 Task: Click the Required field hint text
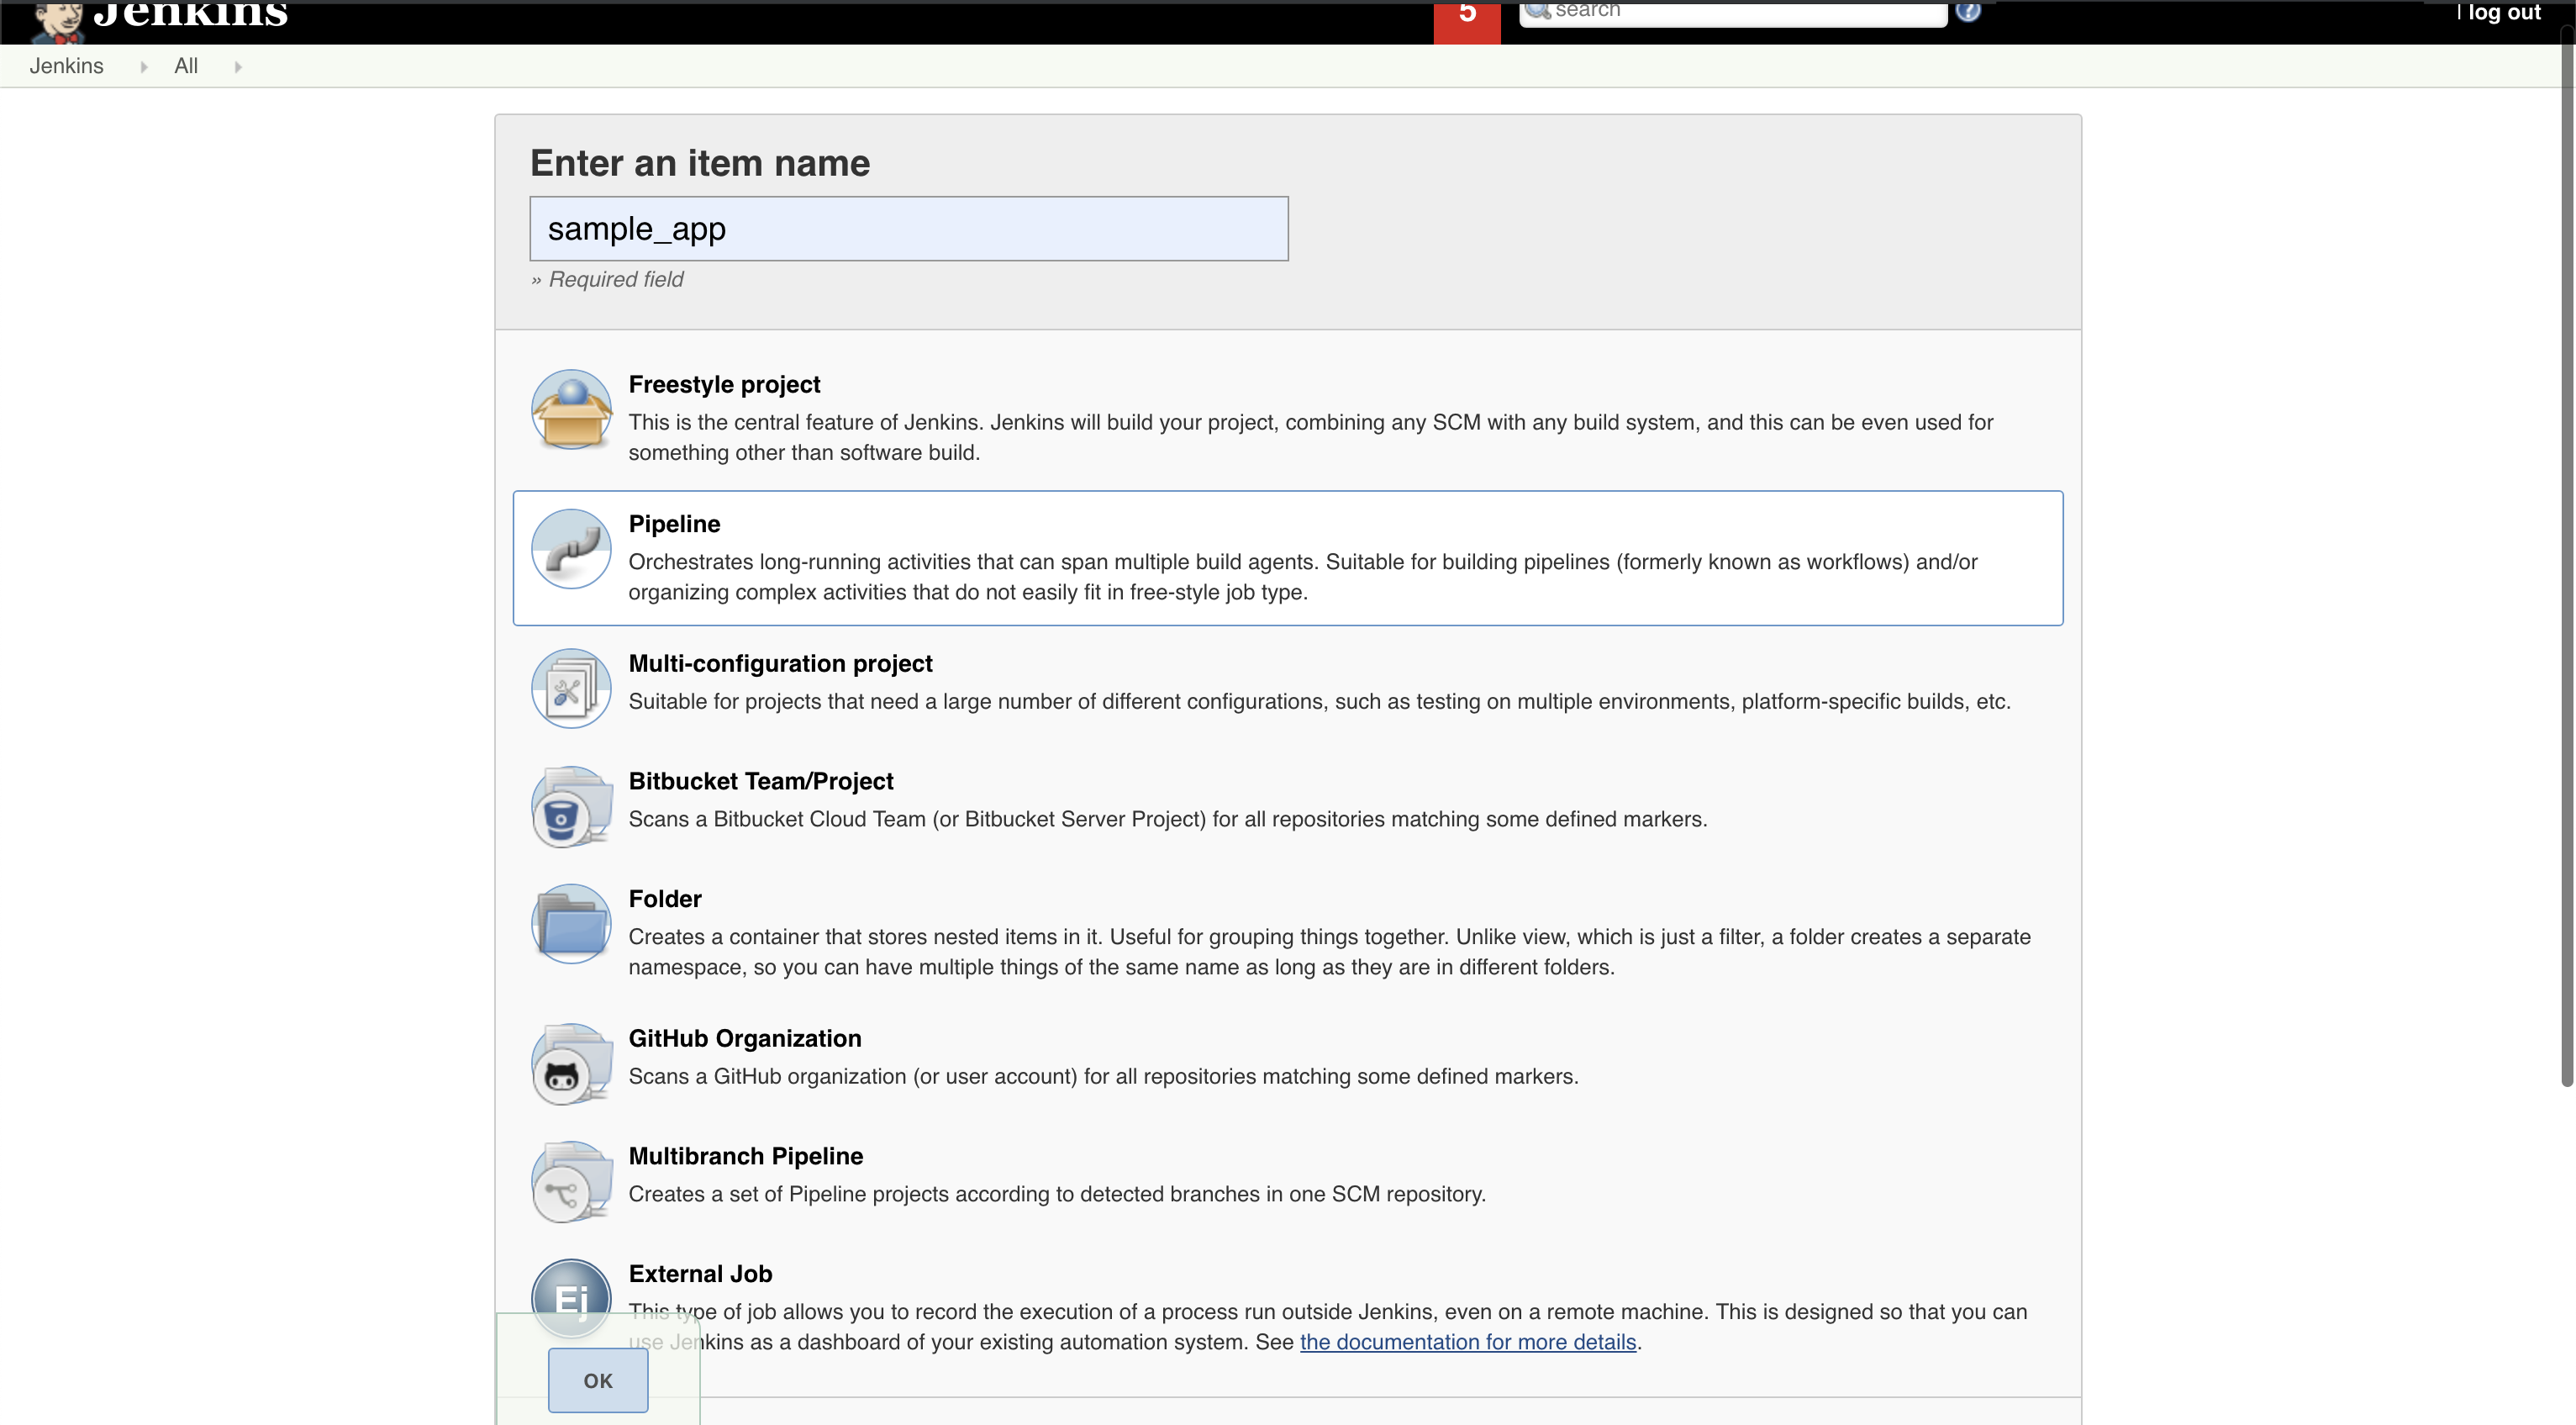(x=607, y=280)
